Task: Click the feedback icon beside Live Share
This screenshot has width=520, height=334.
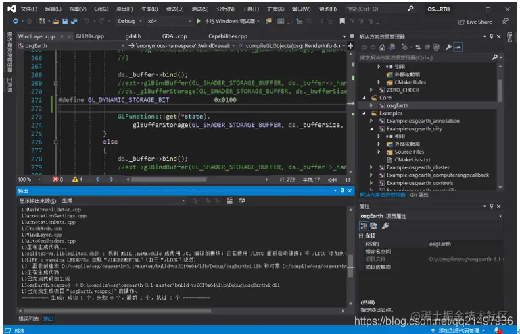Action: pyautogui.click(x=505, y=22)
